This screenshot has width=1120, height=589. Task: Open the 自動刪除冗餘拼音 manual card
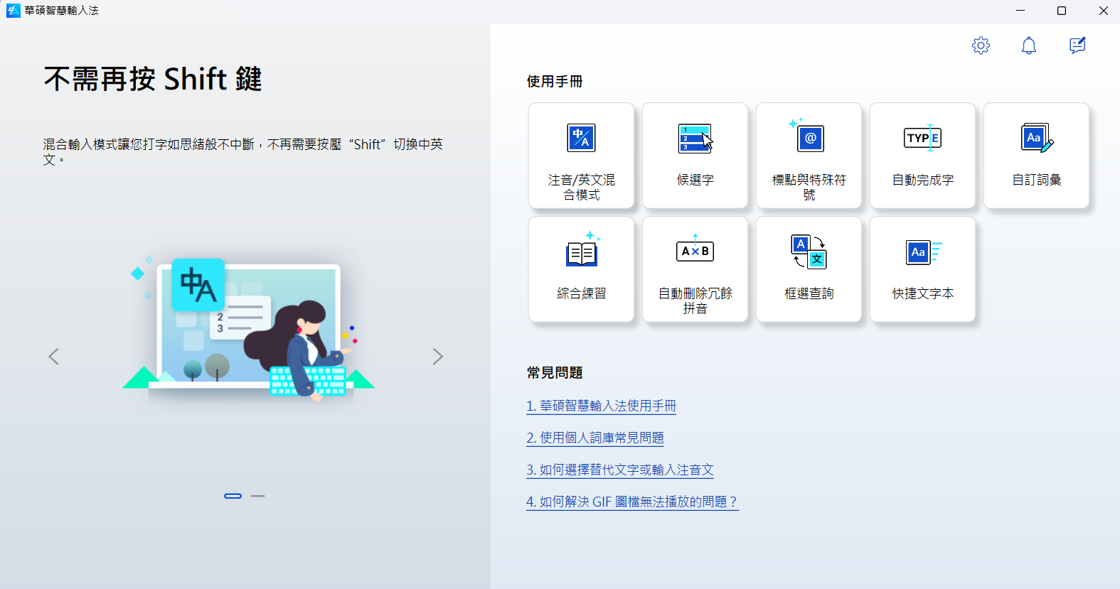tap(695, 269)
